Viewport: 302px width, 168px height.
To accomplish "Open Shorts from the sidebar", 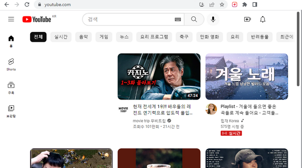I will (11, 64).
